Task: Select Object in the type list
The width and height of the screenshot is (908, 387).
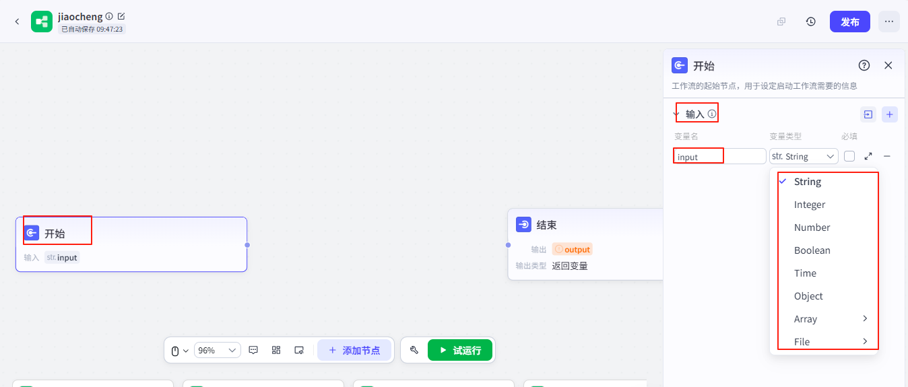Action: point(824,296)
